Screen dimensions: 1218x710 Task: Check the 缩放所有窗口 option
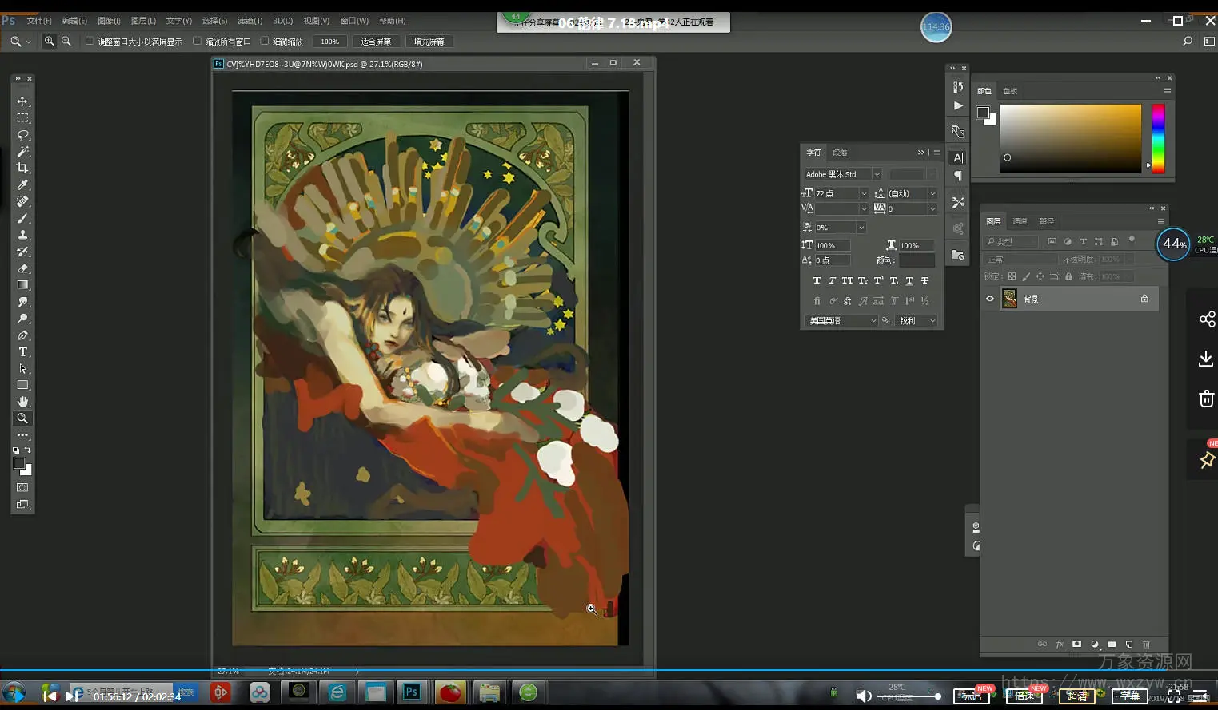197,42
